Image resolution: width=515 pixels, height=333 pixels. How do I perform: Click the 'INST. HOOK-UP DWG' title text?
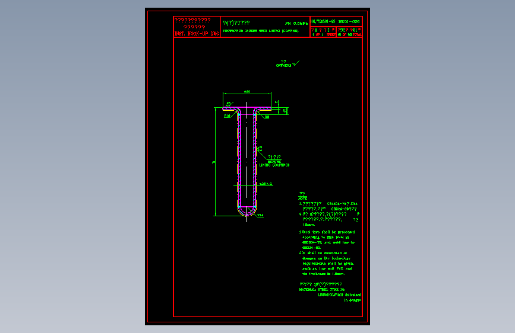197,33
